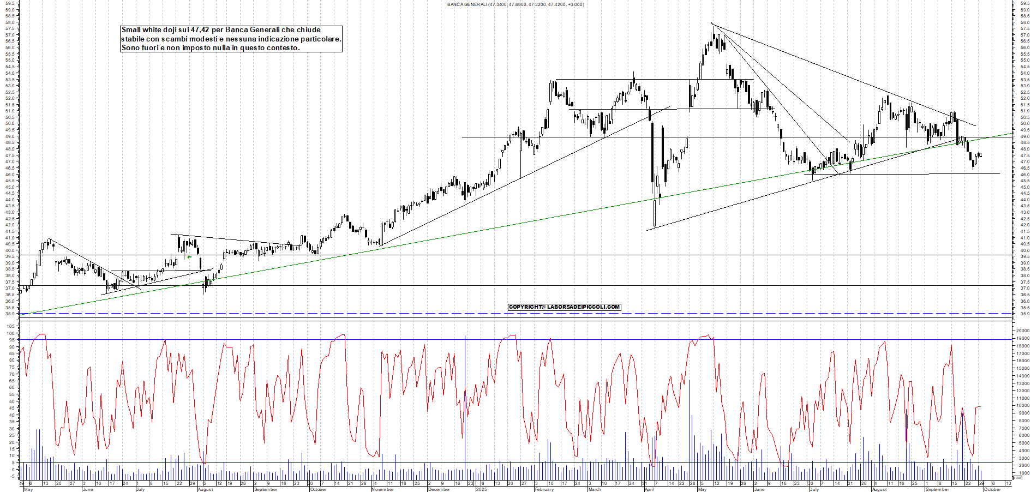Click the small green arrow marker
1031x492 pixels.
click(189, 257)
